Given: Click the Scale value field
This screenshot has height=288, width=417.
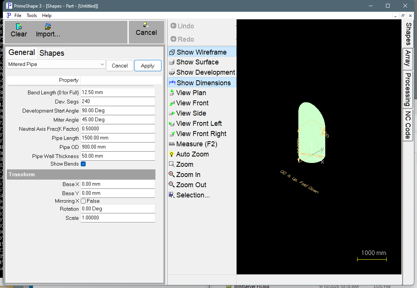Looking at the screenshot, I should pos(118,218).
